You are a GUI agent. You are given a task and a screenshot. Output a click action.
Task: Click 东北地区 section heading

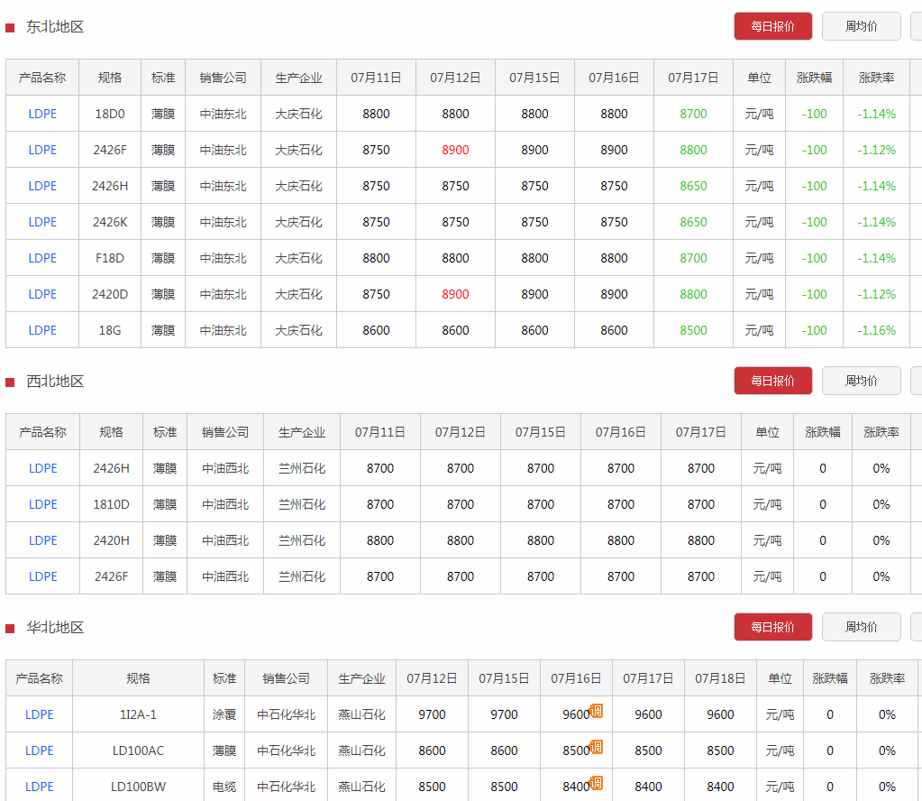click(55, 27)
